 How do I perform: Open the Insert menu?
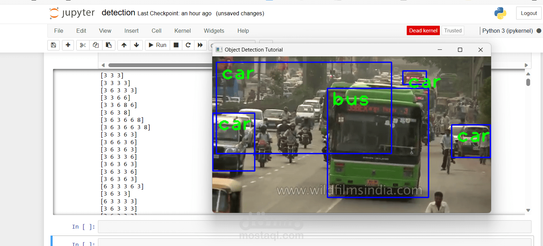tap(131, 31)
